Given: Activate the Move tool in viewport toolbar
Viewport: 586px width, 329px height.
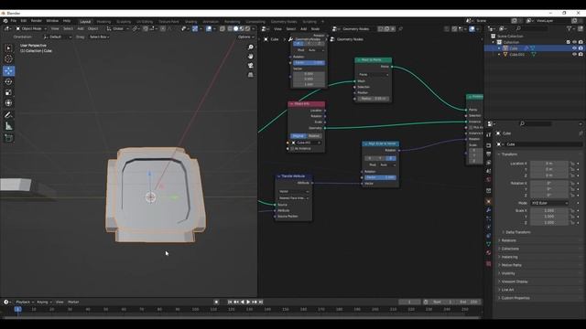Looking at the screenshot, I should pos(8,71).
